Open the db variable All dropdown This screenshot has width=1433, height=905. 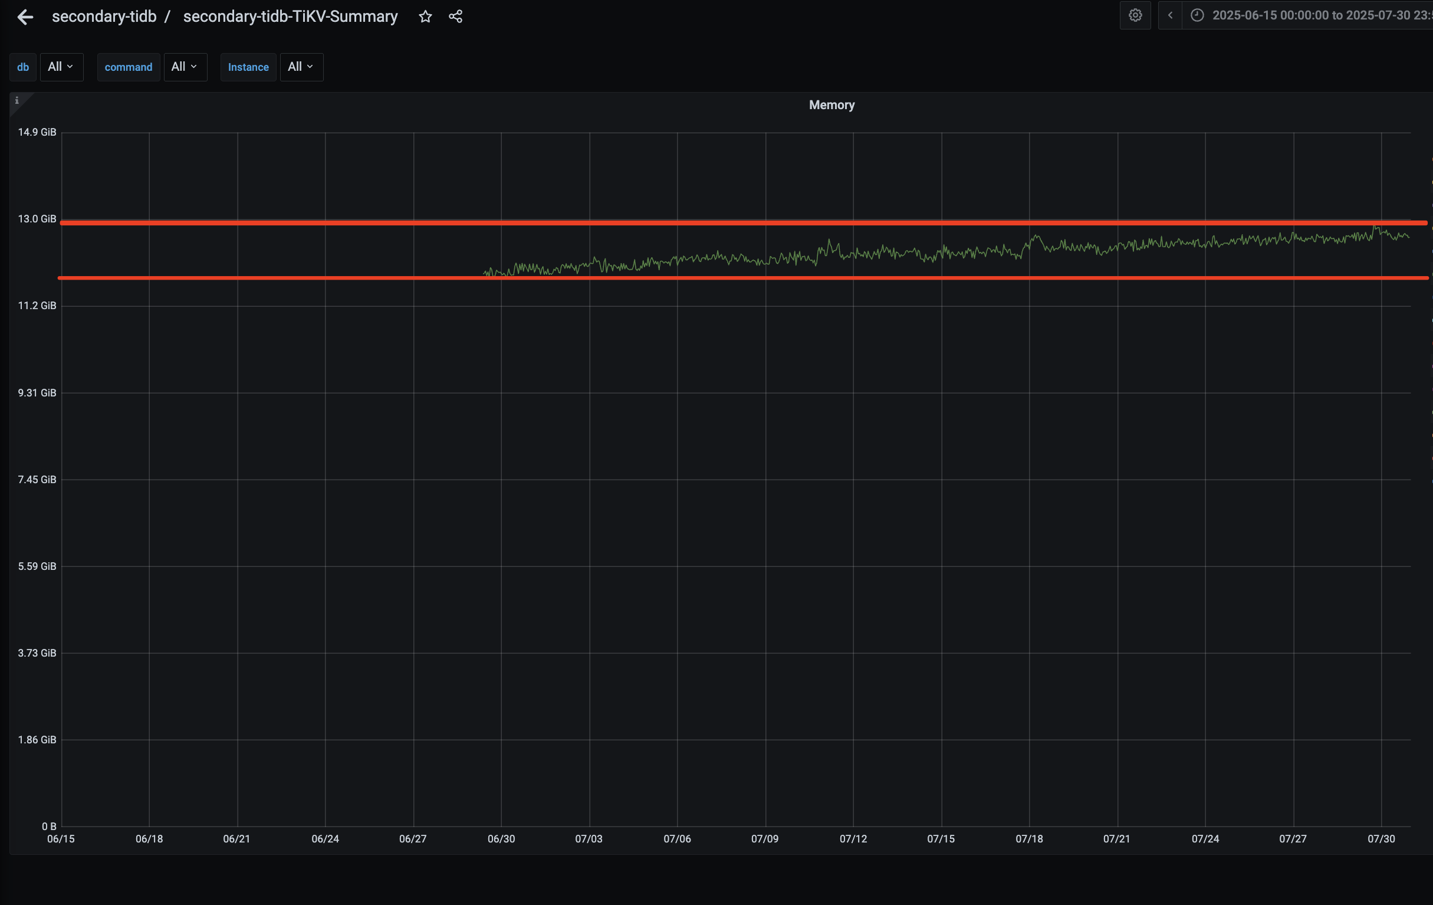pyautogui.click(x=61, y=67)
